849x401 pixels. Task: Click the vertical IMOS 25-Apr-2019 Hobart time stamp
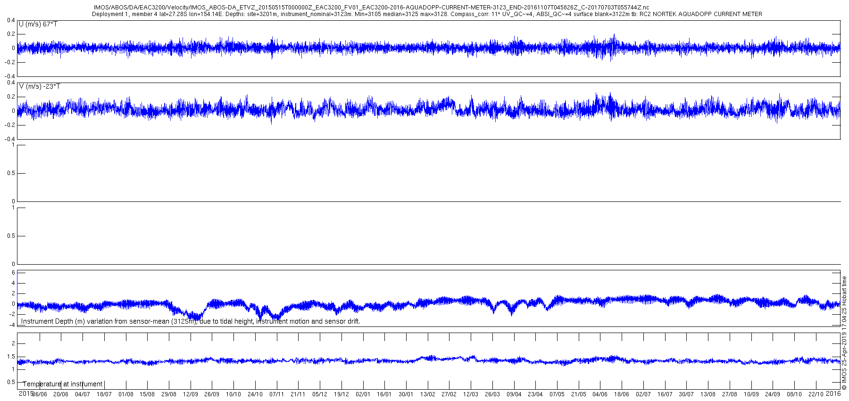tap(844, 333)
